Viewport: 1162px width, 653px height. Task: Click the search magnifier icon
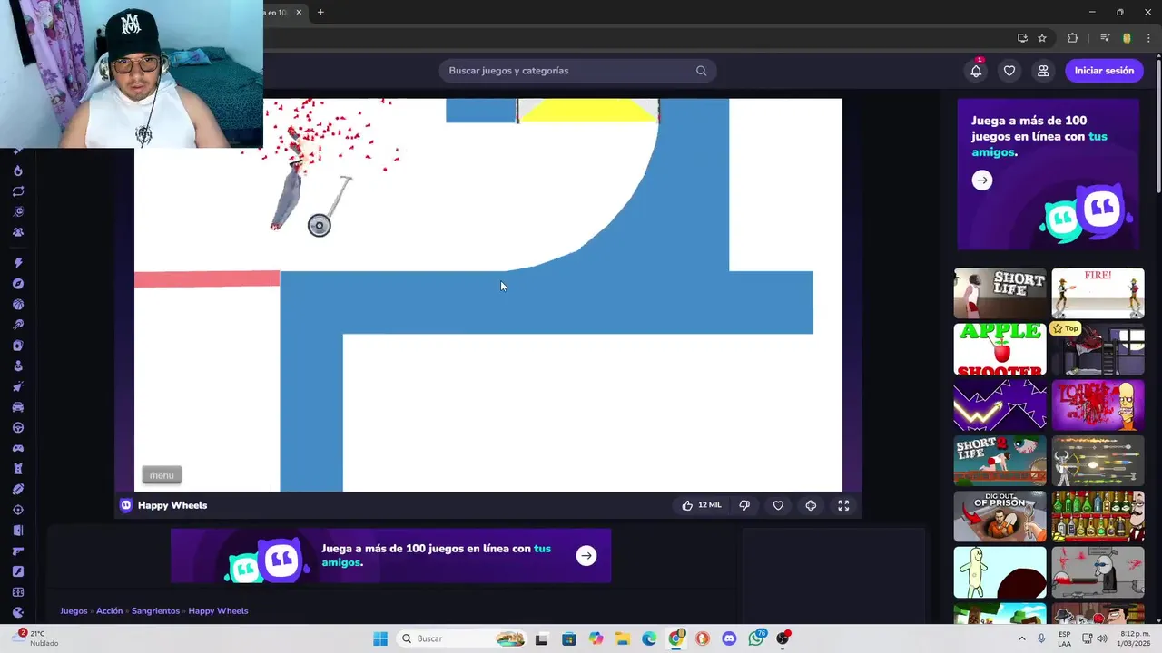(x=701, y=71)
